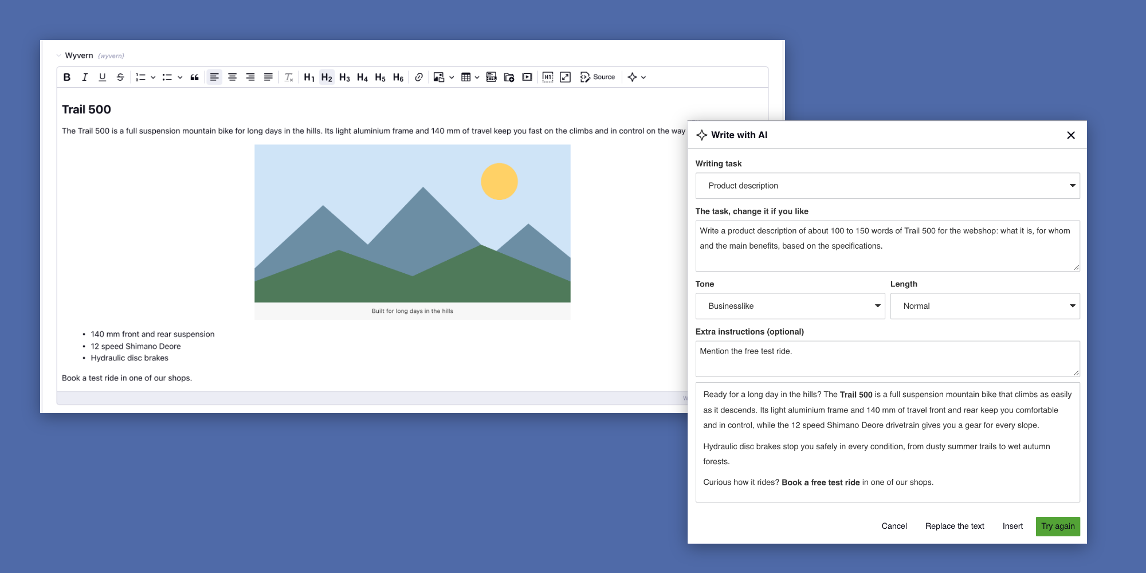The height and width of the screenshot is (573, 1146).
Task: Insert an HTML embed block
Action: (x=491, y=77)
